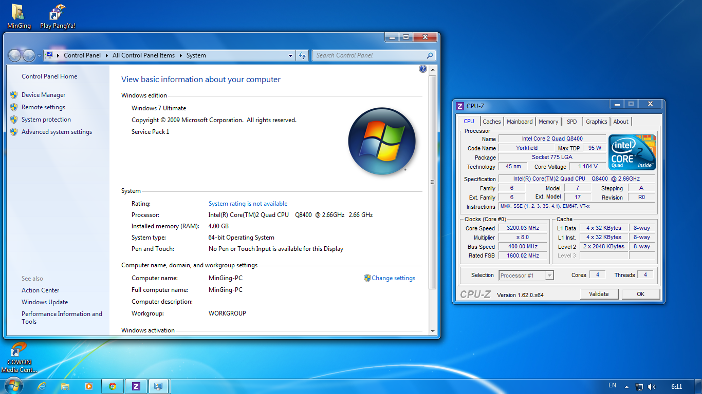Screen dimensions: 702x394
Task: Show hidden system tray icons
Action: pos(626,387)
